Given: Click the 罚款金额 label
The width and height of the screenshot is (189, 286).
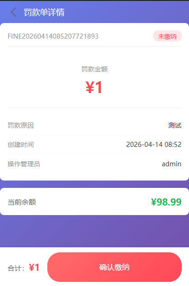Looking at the screenshot, I should point(94,69).
